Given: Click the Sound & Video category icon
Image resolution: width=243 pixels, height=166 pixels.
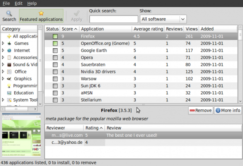Looking at the screenshot, I should [x=9, y=65].
